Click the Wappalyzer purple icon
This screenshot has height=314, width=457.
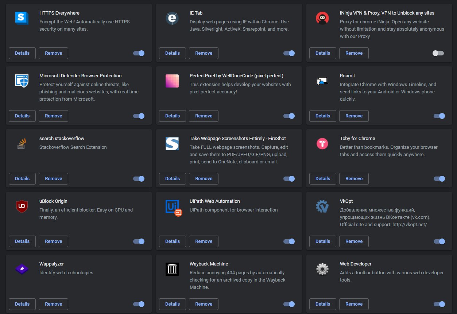point(22,269)
